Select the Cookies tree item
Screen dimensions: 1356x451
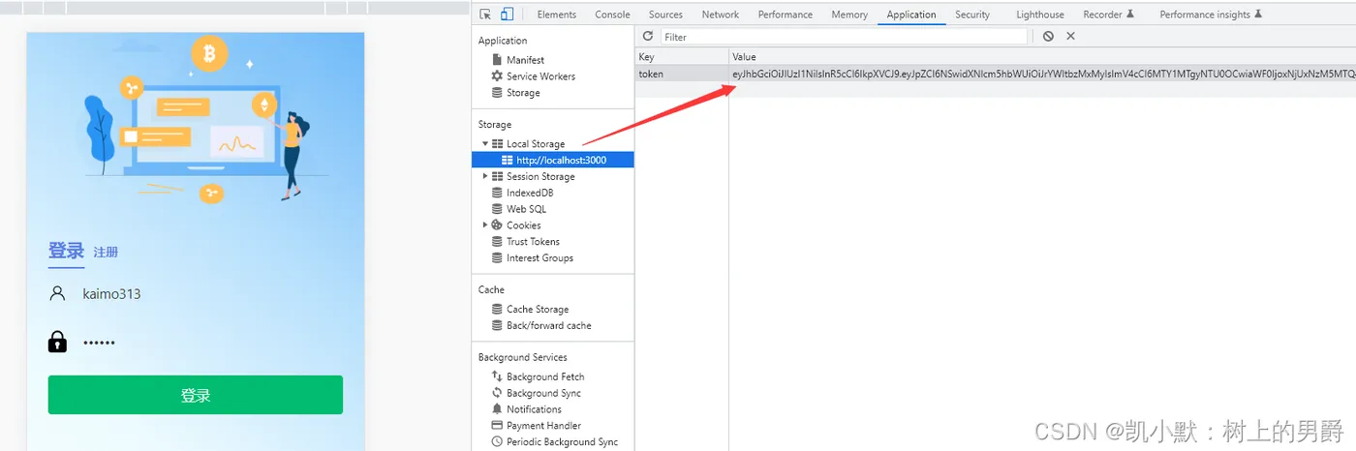[524, 225]
